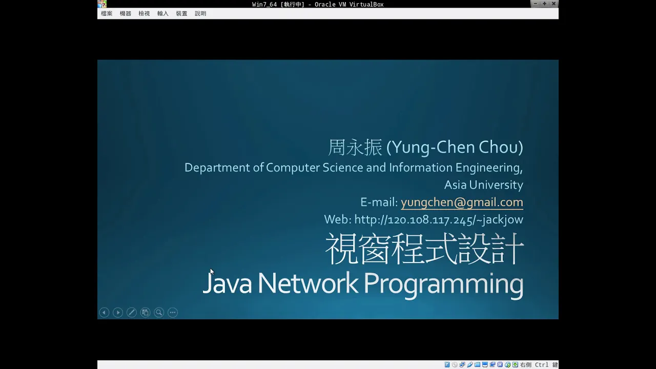The width and height of the screenshot is (656, 369).
Task: Click the CPU virtualization V status icon
Action: pyautogui.click(x=500, y=365)
